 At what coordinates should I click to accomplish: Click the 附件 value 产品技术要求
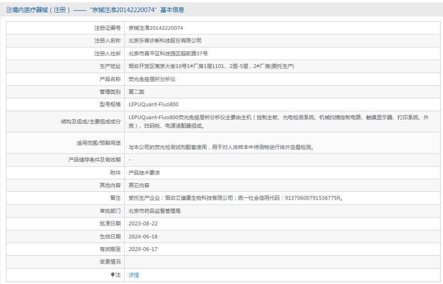[144, 173]
